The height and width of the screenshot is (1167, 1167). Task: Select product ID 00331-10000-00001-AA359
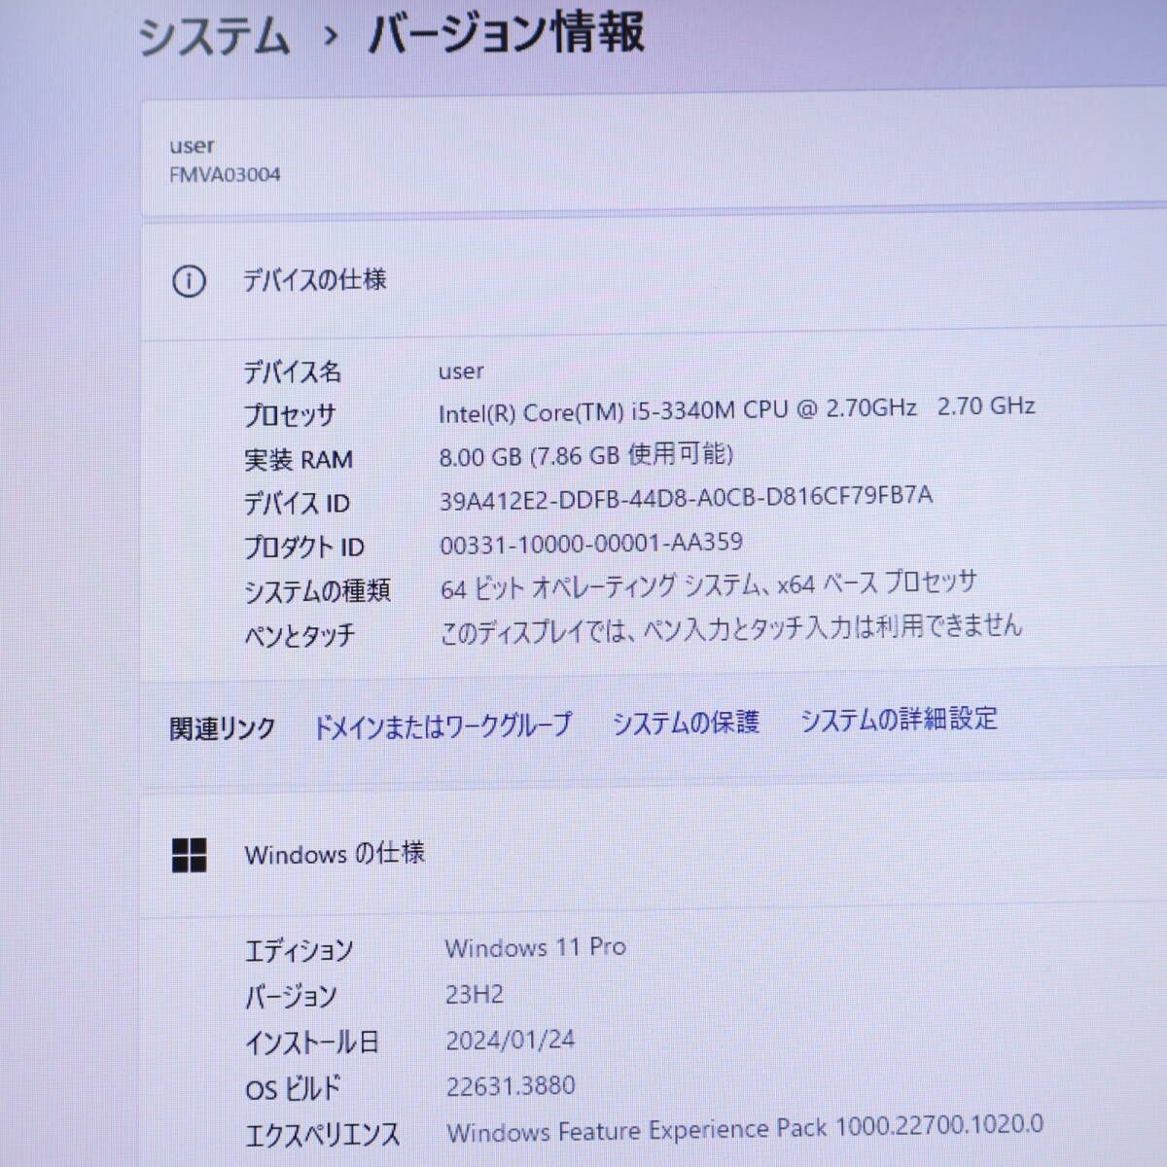pyautogui.click(x=591, y=543)
